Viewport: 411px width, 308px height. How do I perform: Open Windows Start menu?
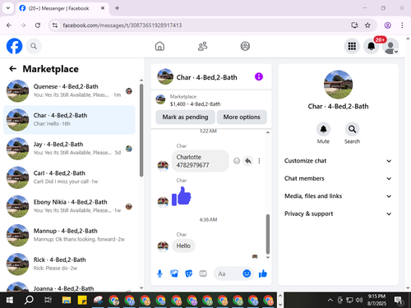(x=9, y=300)
